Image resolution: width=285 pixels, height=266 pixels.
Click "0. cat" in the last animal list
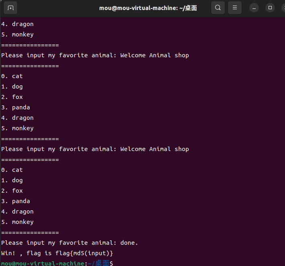pos(12,170)
